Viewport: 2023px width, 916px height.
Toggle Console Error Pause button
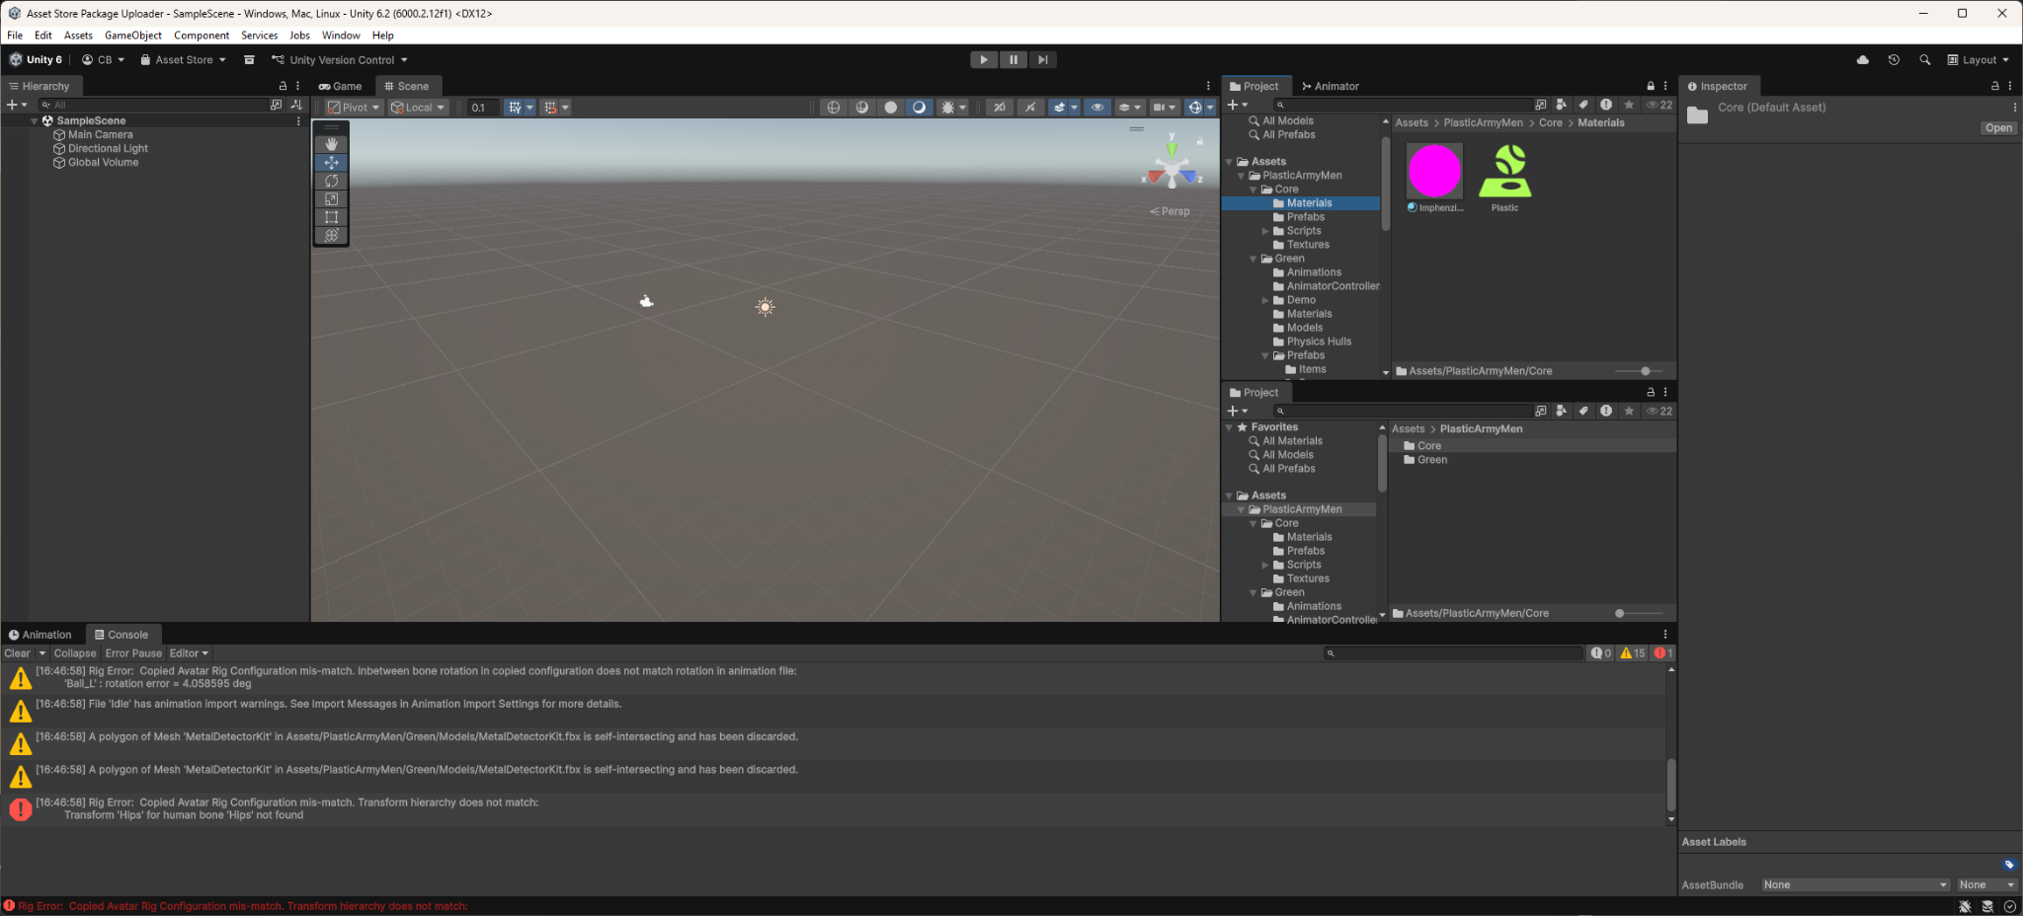pyautogui.click(x=133, y=653)
